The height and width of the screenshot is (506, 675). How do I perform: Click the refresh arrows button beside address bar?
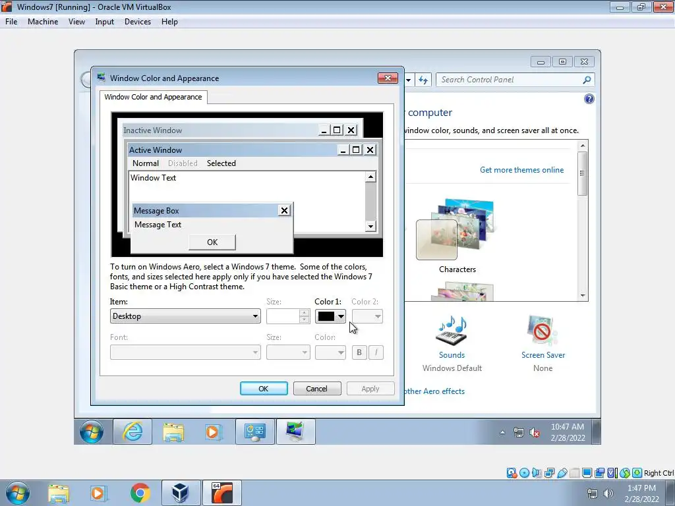pos(423,80)
